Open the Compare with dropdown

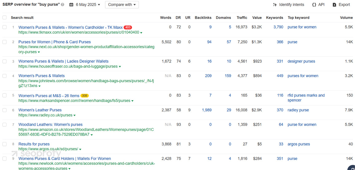pos(122,5)
